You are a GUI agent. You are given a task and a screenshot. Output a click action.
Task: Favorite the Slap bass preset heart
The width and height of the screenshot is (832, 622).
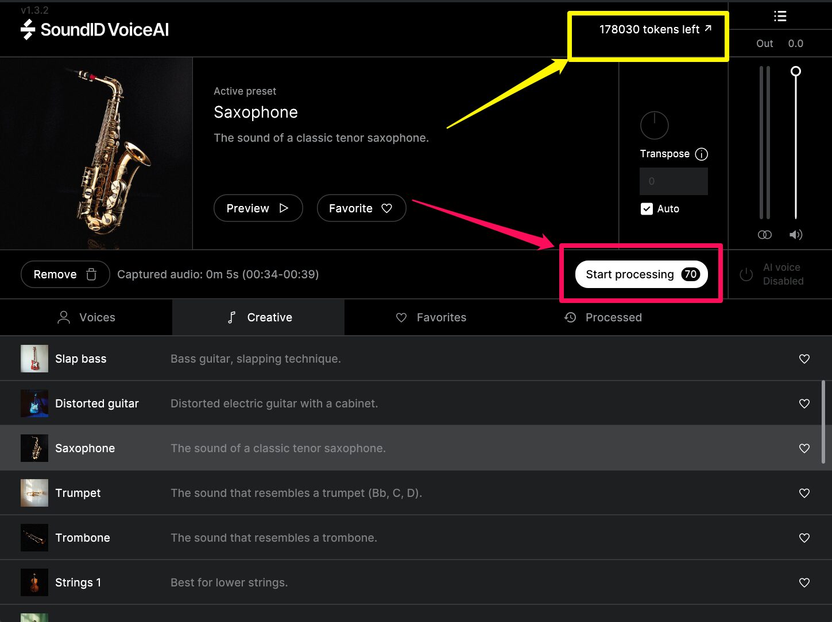[804, 359]
